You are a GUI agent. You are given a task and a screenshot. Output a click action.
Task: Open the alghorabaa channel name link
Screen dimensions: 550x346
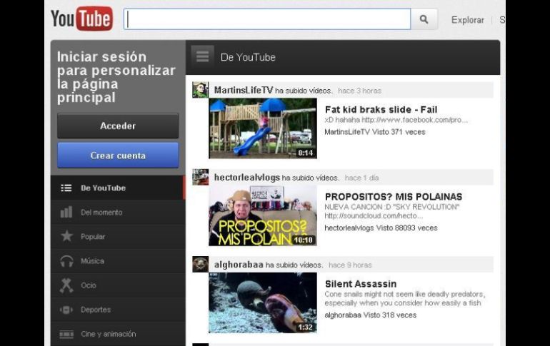pyautogui.click(x=239, y=265)
